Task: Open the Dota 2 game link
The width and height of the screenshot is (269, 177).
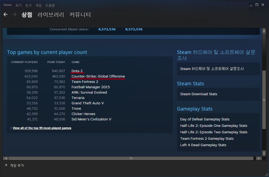Action: tap(77, 71)
